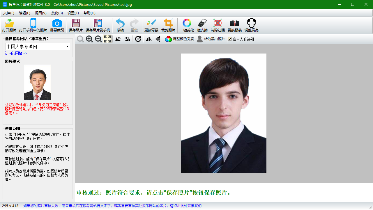Rotate photo left slightly

click(118, 39)
